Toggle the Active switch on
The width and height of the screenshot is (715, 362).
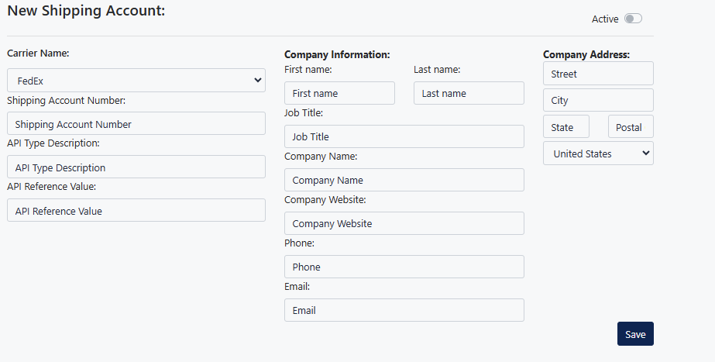(633, 19)
